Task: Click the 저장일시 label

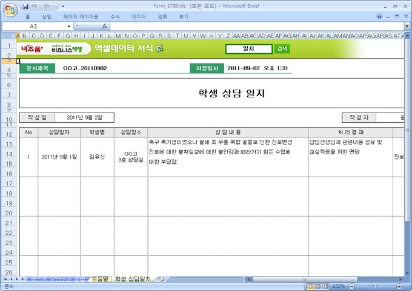Action: (x=207, y=68)
